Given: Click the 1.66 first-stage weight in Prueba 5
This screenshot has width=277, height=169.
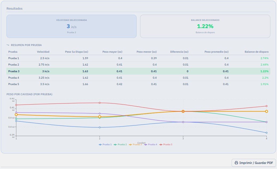Looking at the screenshot, I should pos(85,84).
